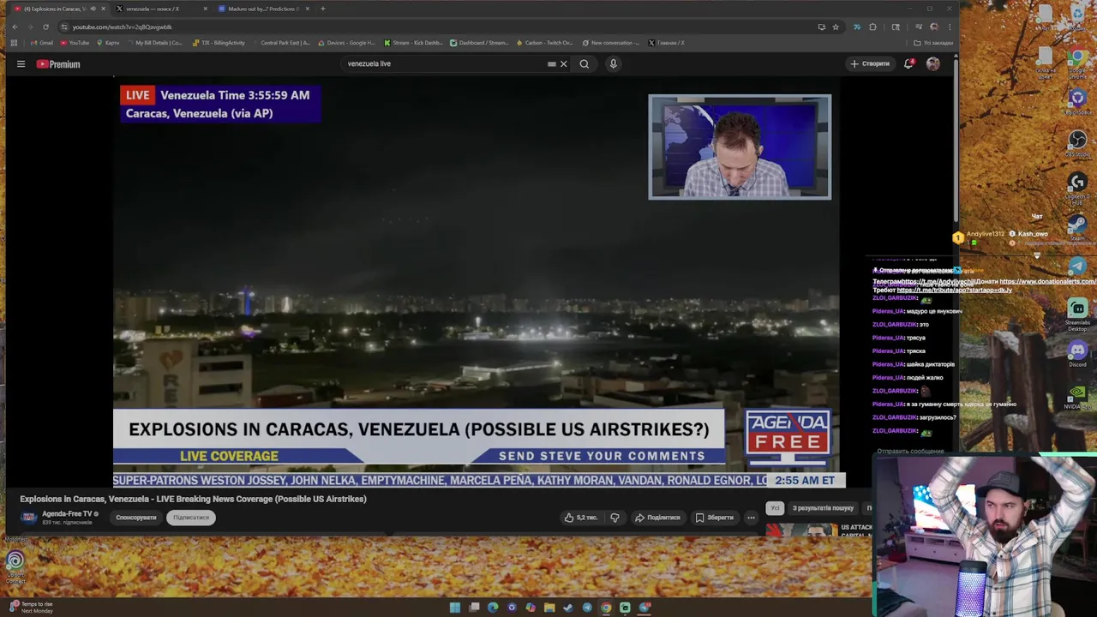
Task: Clear the YouTube search text with the X
Action: [564, 63]
